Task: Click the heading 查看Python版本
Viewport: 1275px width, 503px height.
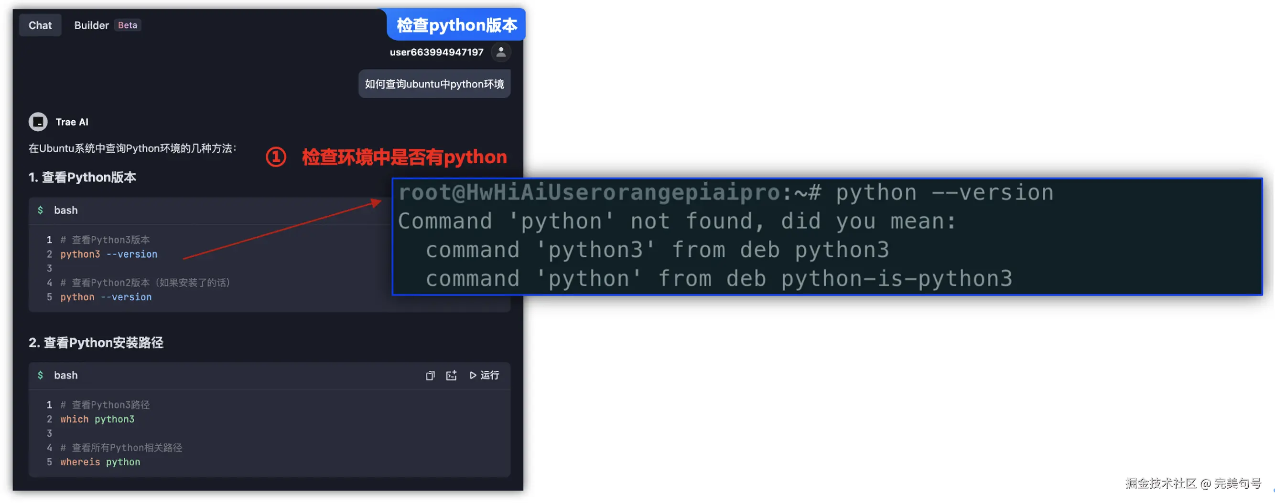Action: (x=82, y=178)
